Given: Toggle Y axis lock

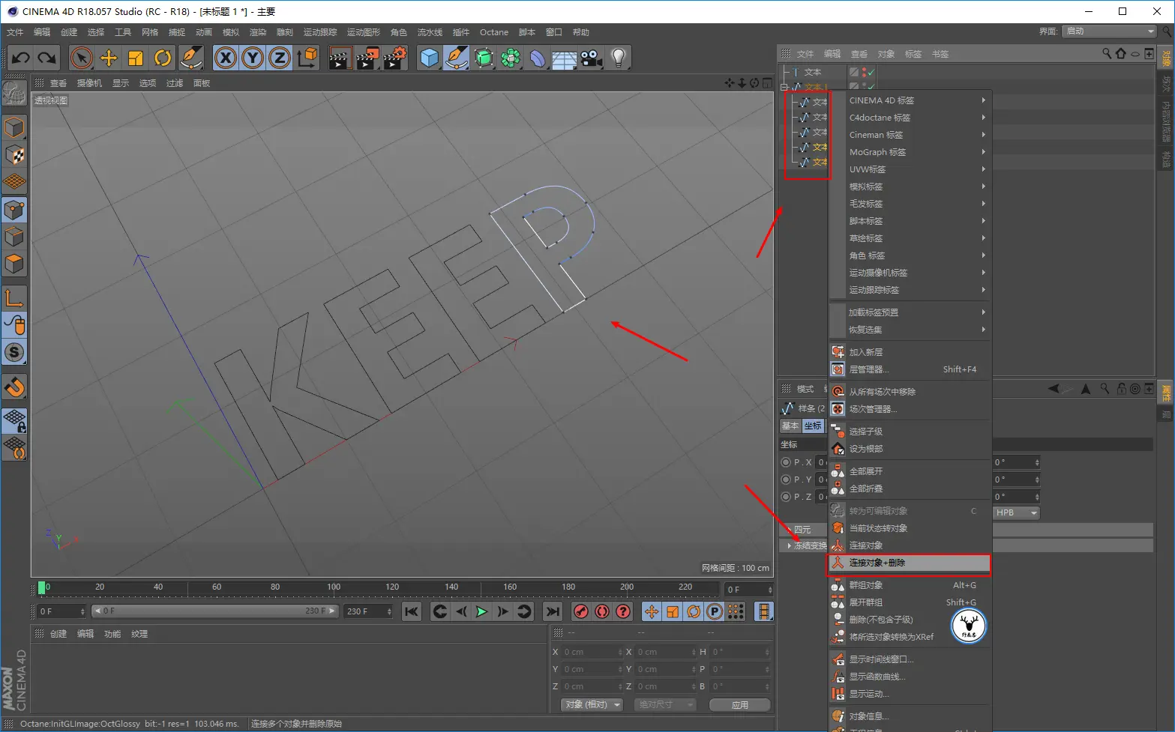Looking at the screenshot, I should point(253,58).
